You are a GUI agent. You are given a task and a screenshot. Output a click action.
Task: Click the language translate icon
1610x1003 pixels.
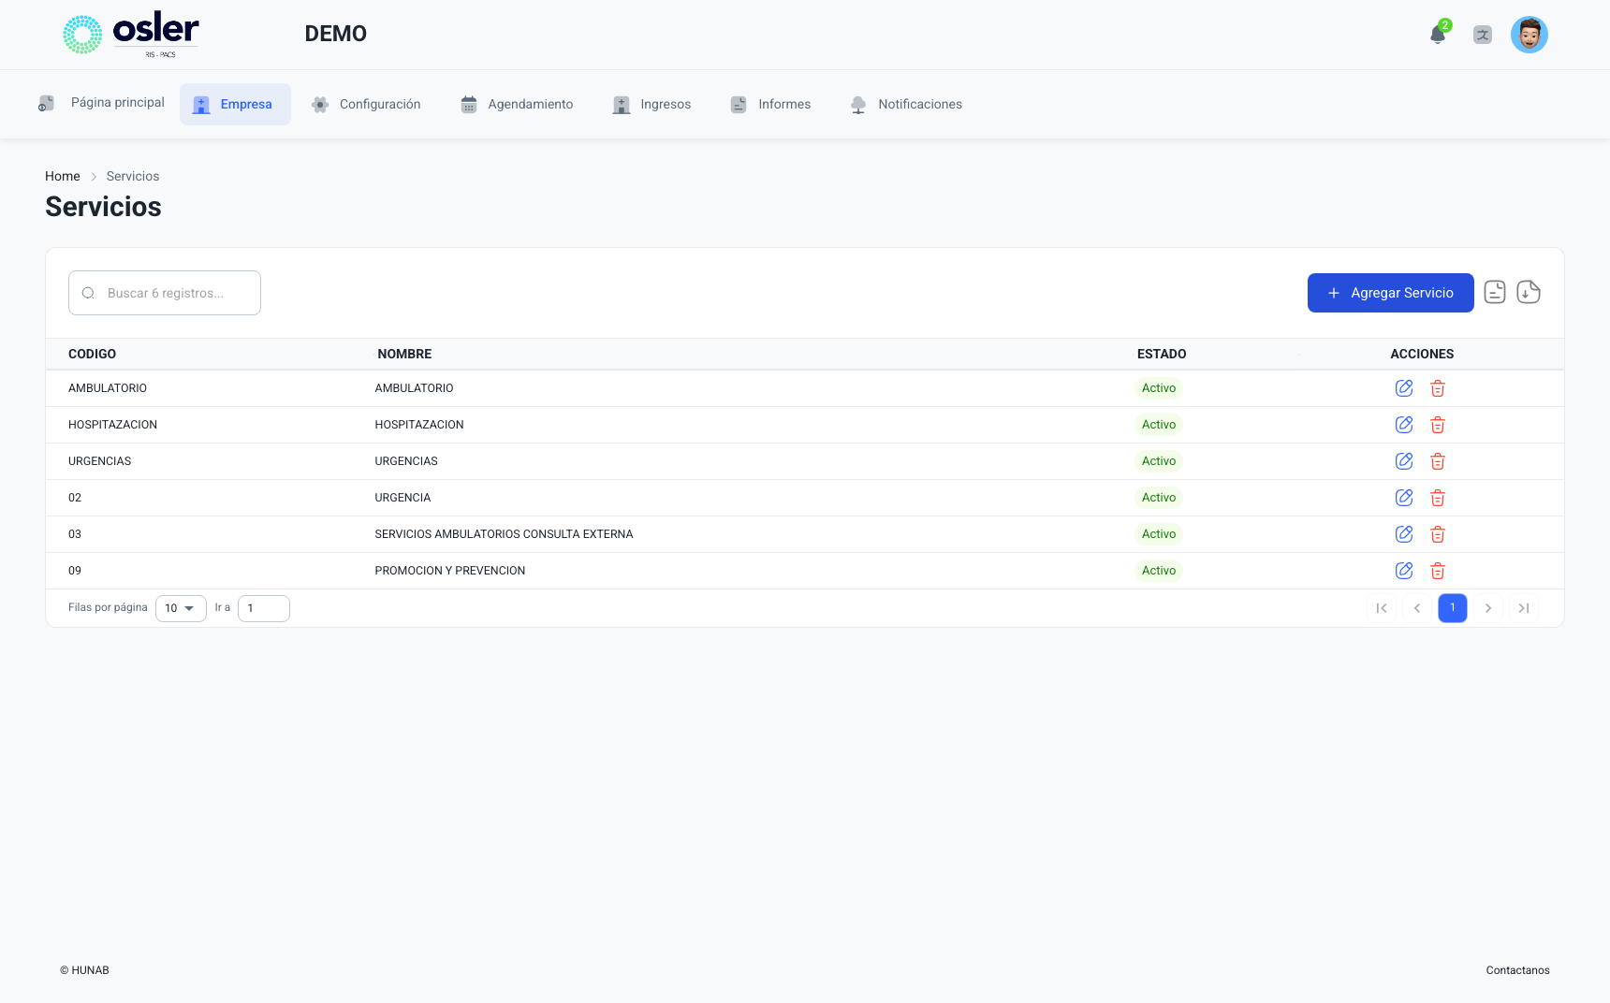tap(1483, 35)
